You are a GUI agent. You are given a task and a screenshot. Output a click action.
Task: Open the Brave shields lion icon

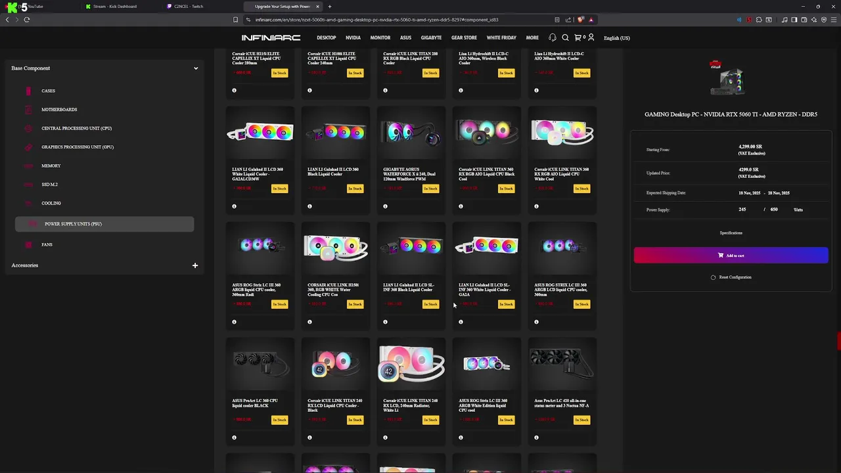[581, 20]
